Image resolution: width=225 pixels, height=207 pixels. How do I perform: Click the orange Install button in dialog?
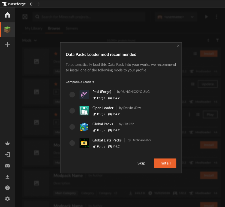coord(165,163)
